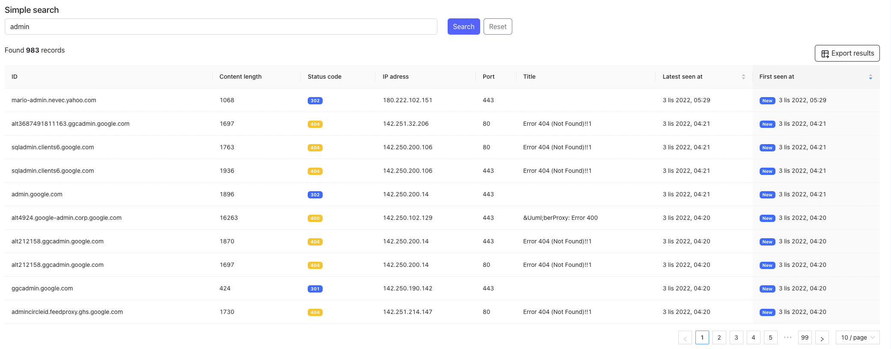Click the admincircleid.feedproxy.ghs.google.com row ID
Viewport: 891px width, 349px height.
(67, 312)
